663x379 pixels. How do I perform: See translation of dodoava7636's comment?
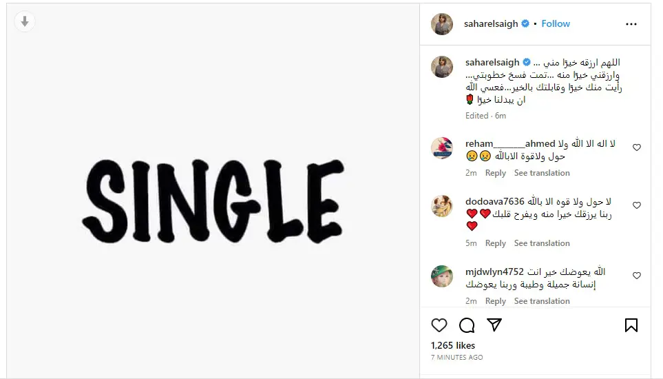coord(542,243)
